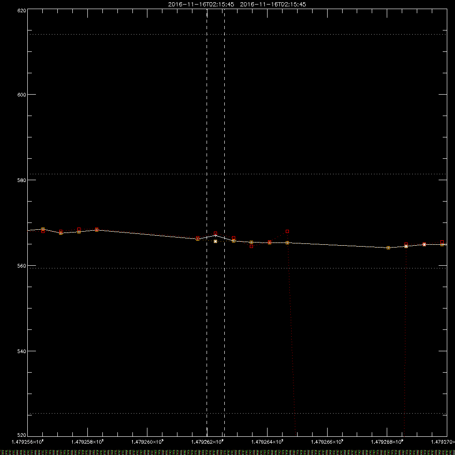Click the 1.479260×10⁹ x-axis label

coord(147,442)
